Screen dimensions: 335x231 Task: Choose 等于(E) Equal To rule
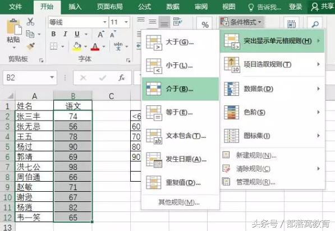[180, 113]
